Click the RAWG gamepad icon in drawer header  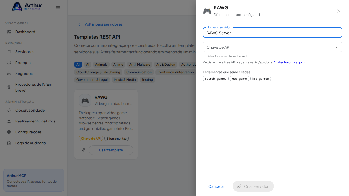coord(207,11)
